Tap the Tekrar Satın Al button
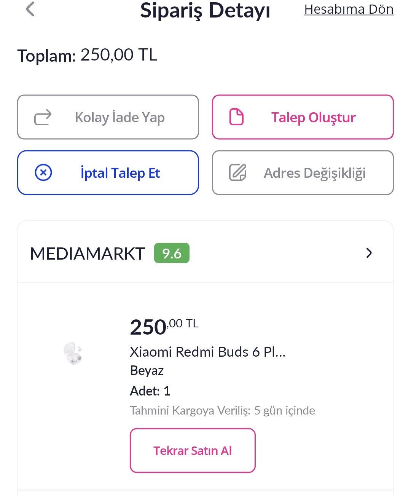Viewport: 411px width, 496px height. pos(193,451)
